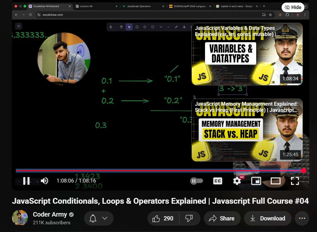Screen dimensions: 317x232
Task: Click the presenter's circular webcam overlay
Action: coord(64,58)
